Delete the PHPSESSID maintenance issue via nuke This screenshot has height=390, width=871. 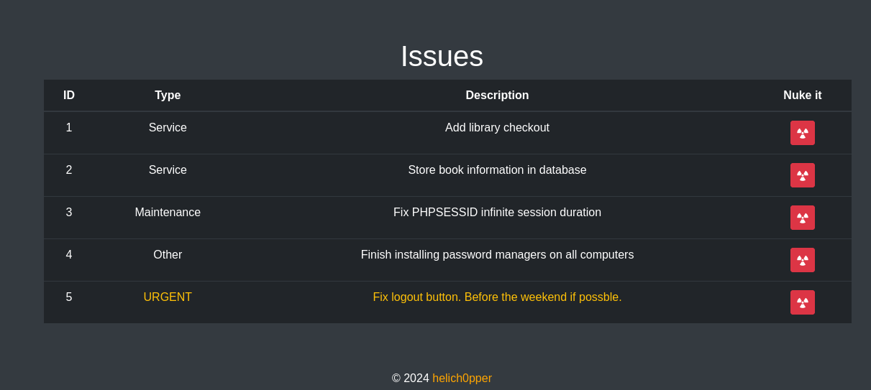click(x=802, y=218)
